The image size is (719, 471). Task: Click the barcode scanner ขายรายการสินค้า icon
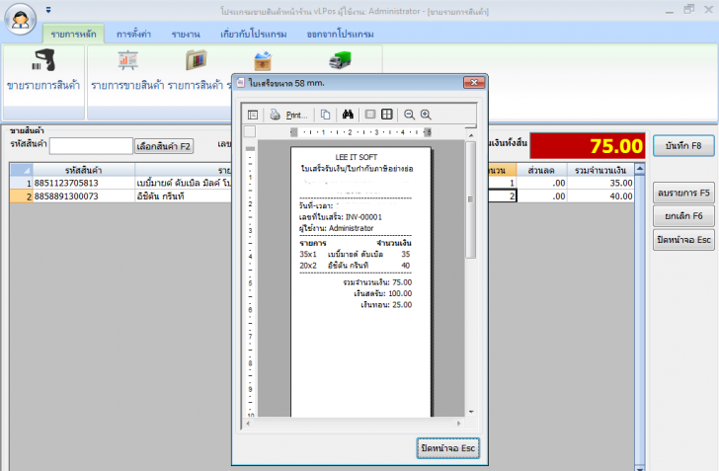(44, 60)
